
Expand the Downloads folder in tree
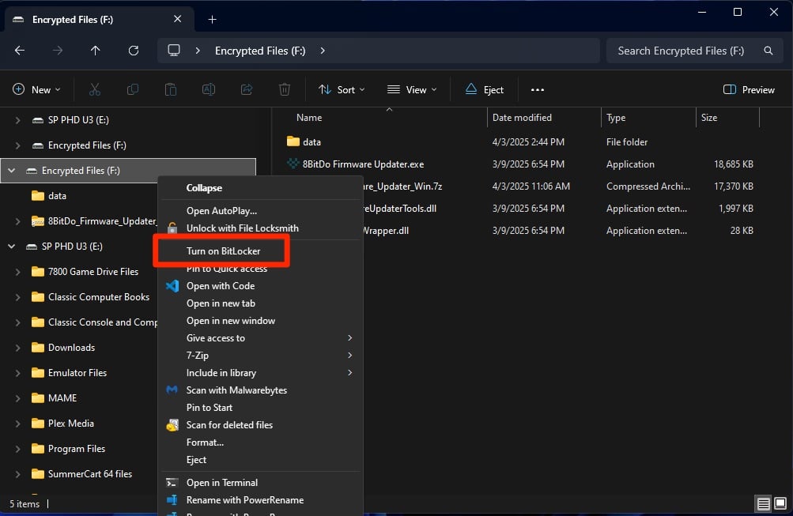click(x=17, y=347)
